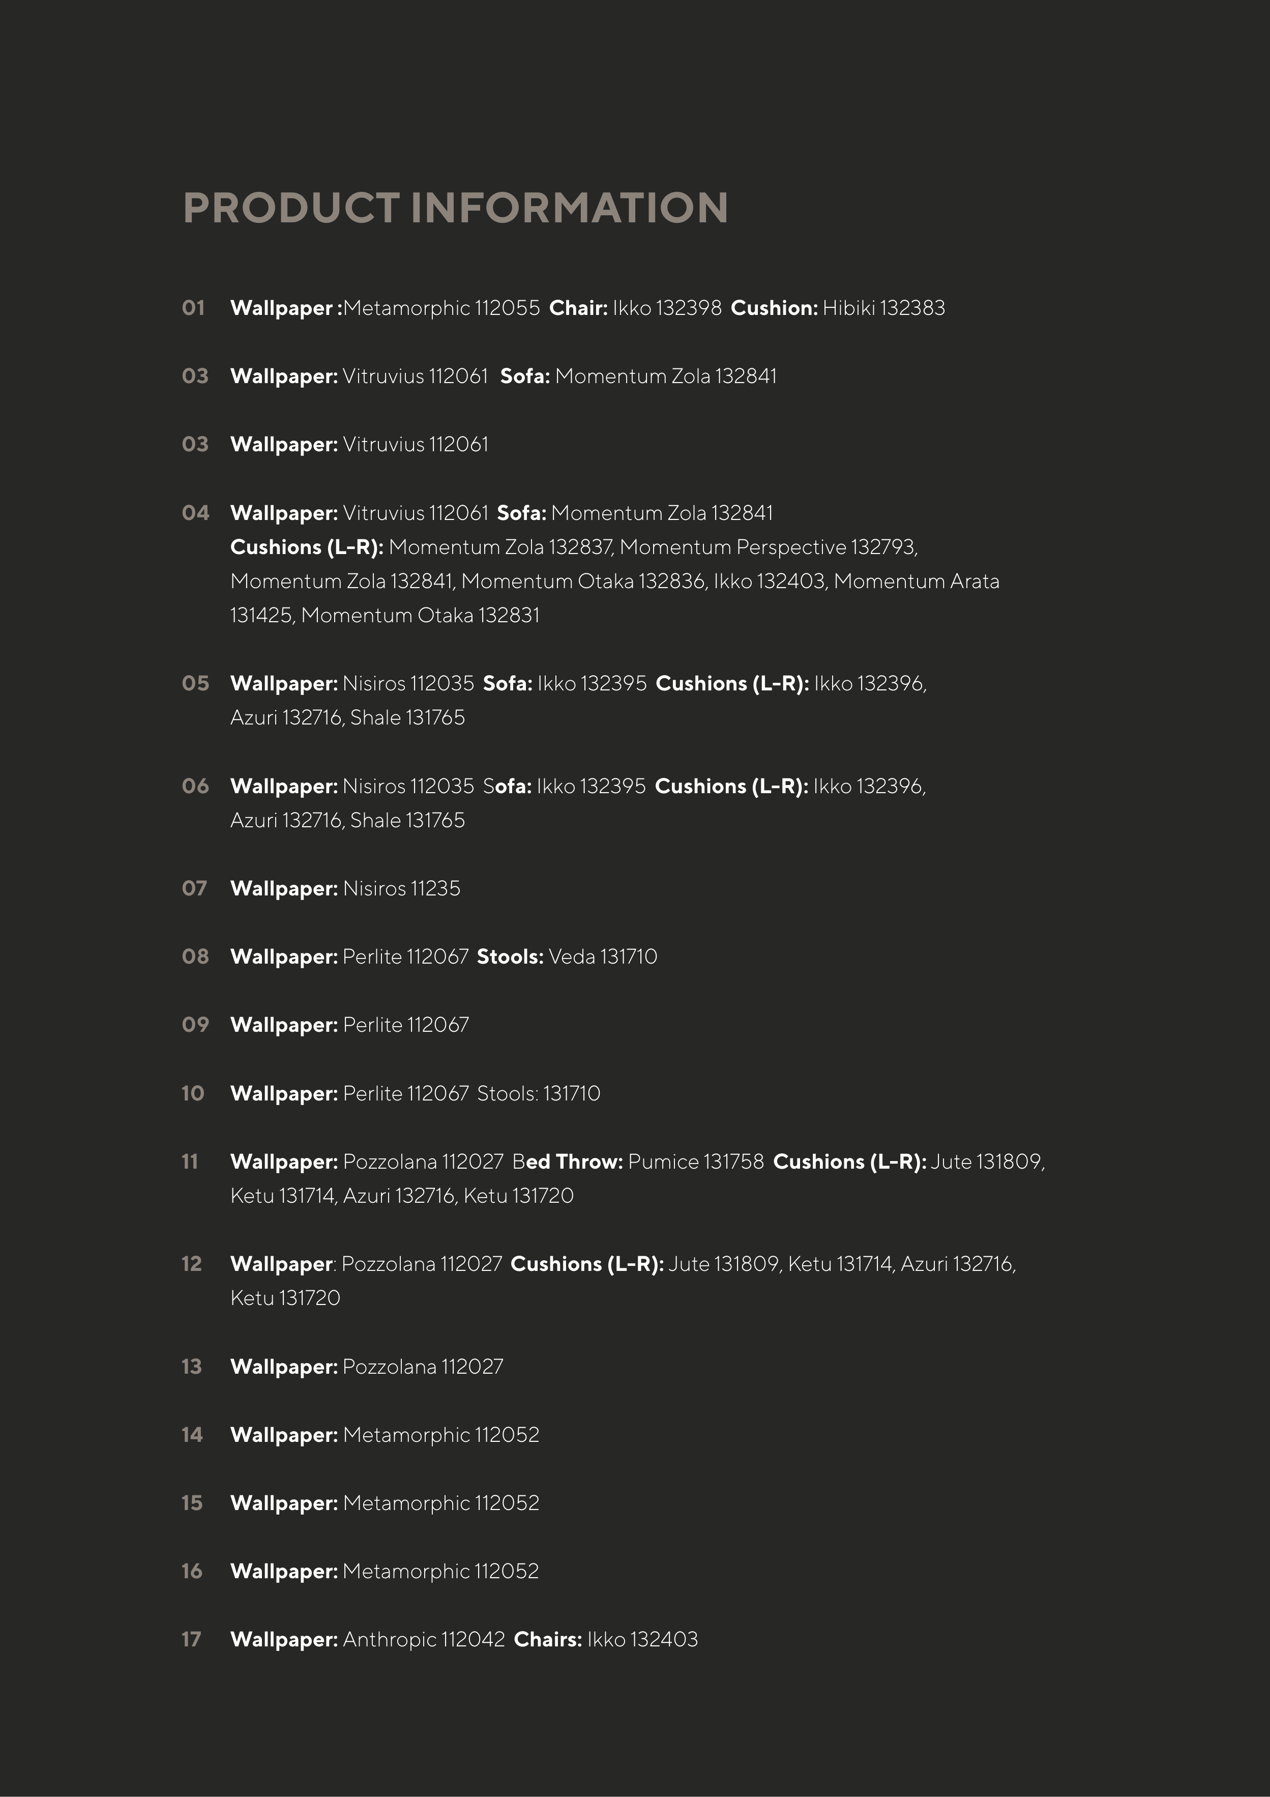This screenshot has height=1797, width=1270.
Task: Click the Metamorphic 112055 wallpaper text
Action: coord(441,308)
